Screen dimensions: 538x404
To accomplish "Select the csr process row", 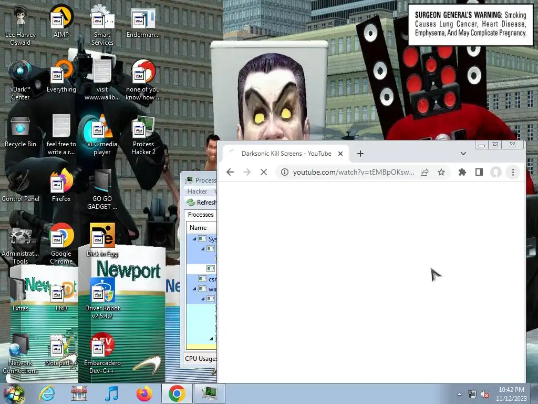I will [x=202, y=279].
